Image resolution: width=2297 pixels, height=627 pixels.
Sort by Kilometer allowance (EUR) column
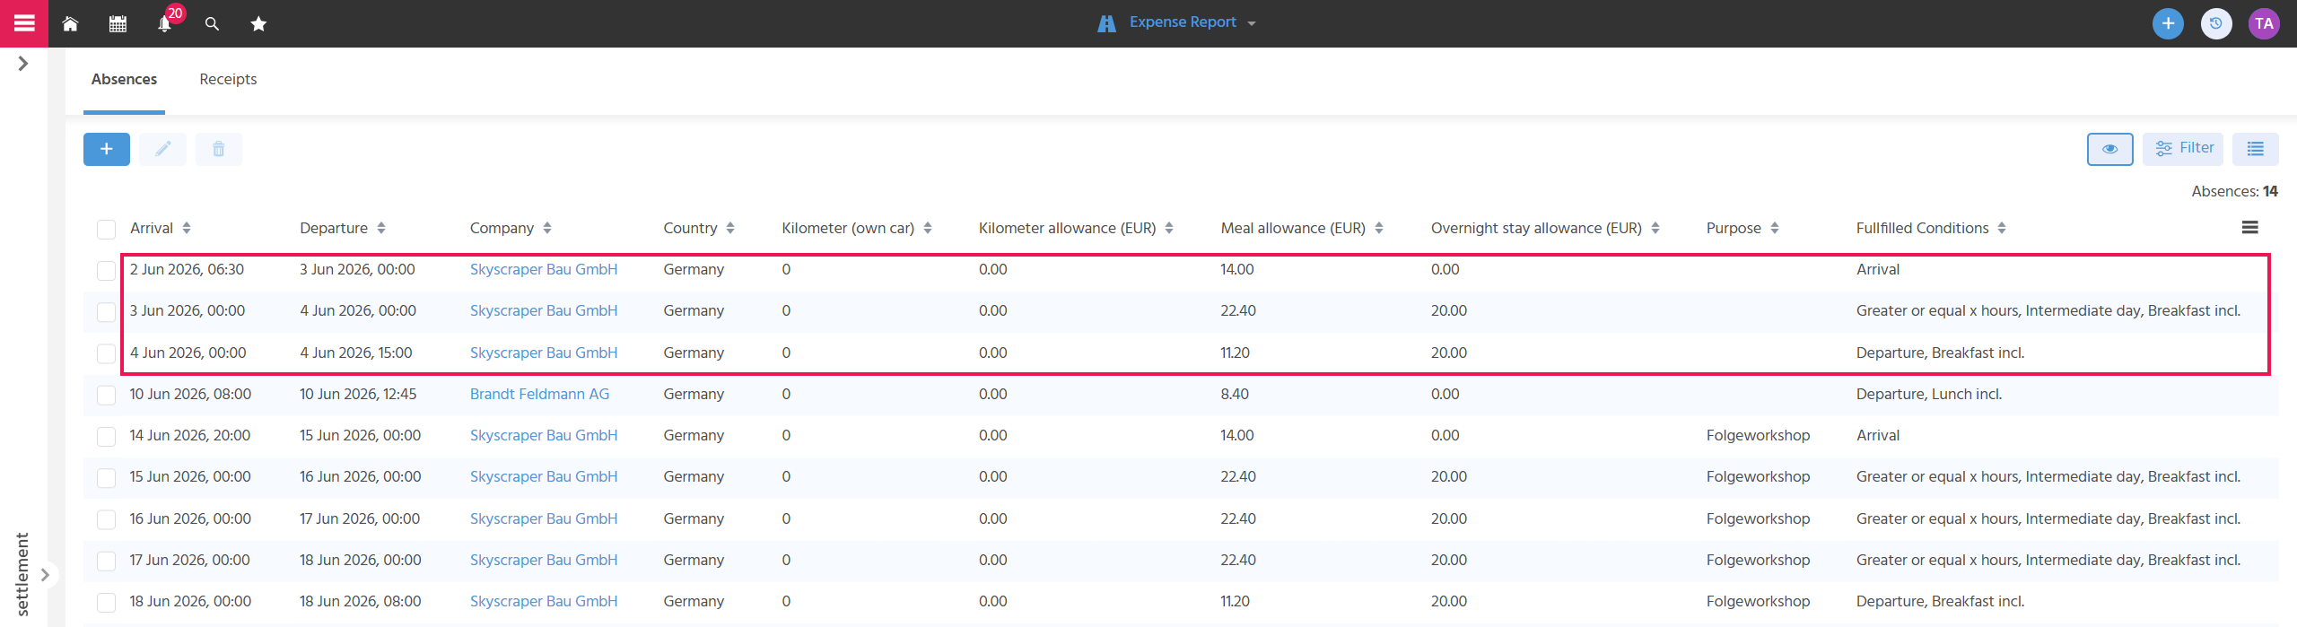tap(1076, 228)
